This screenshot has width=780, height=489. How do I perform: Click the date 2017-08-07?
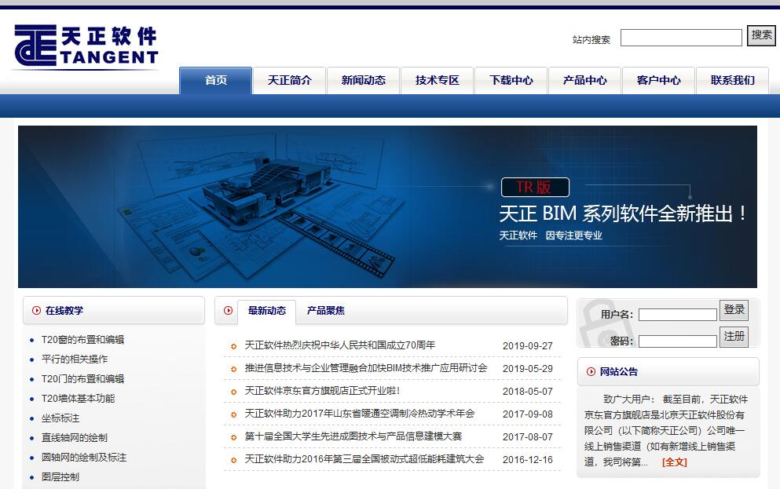527,437
